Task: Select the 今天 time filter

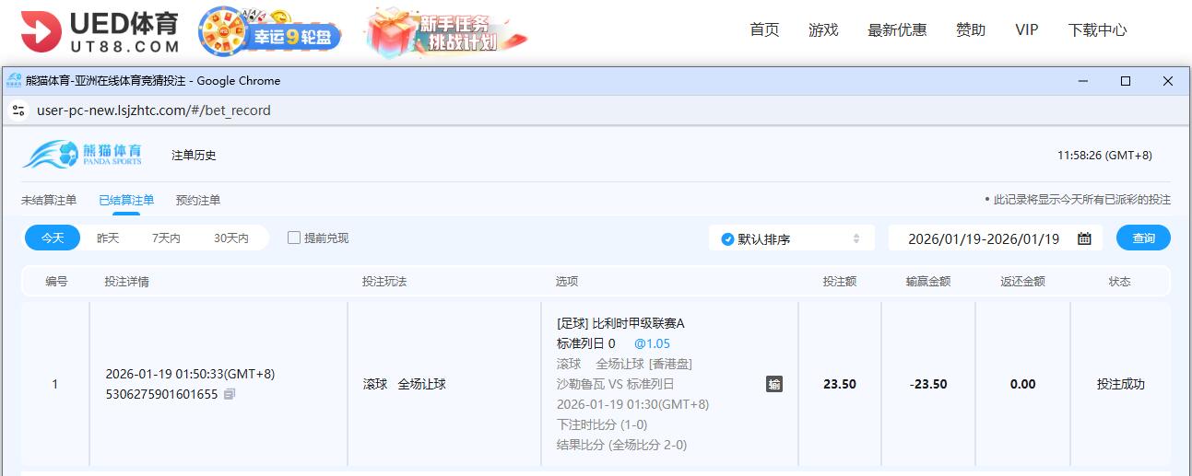Action: (x=53, y=238)
